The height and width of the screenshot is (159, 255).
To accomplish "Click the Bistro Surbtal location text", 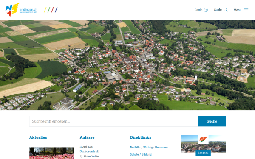I will click(x=91, y=156).
